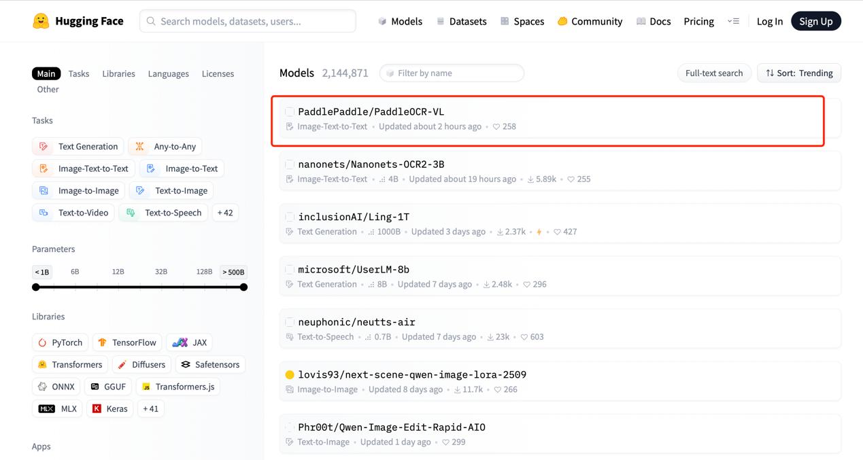Expand the +42 additional tasks list
The image size is (863, 460).
coord(225,212)
